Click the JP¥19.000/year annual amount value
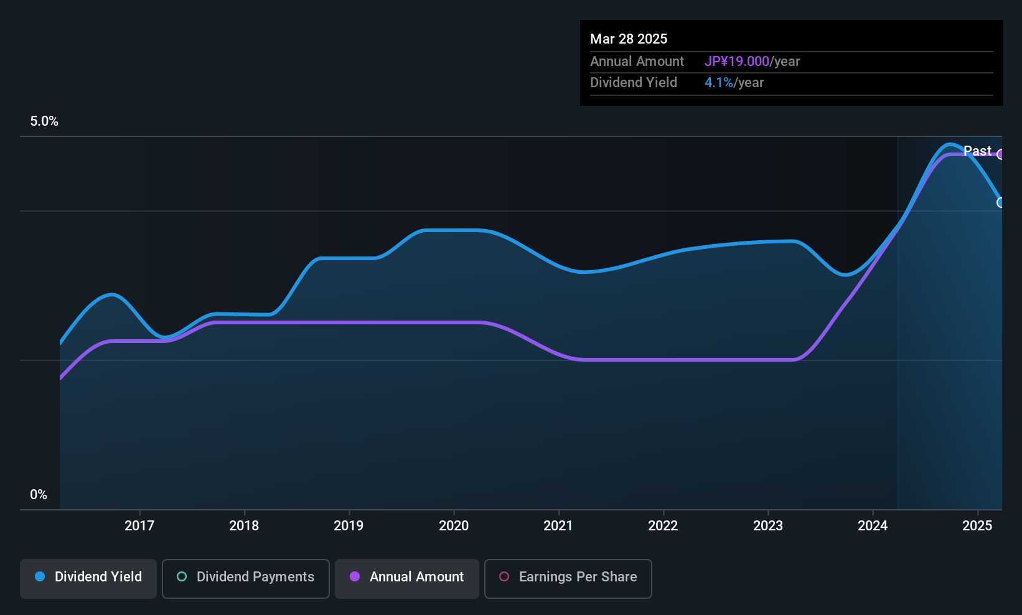 (x=752, y=61)
